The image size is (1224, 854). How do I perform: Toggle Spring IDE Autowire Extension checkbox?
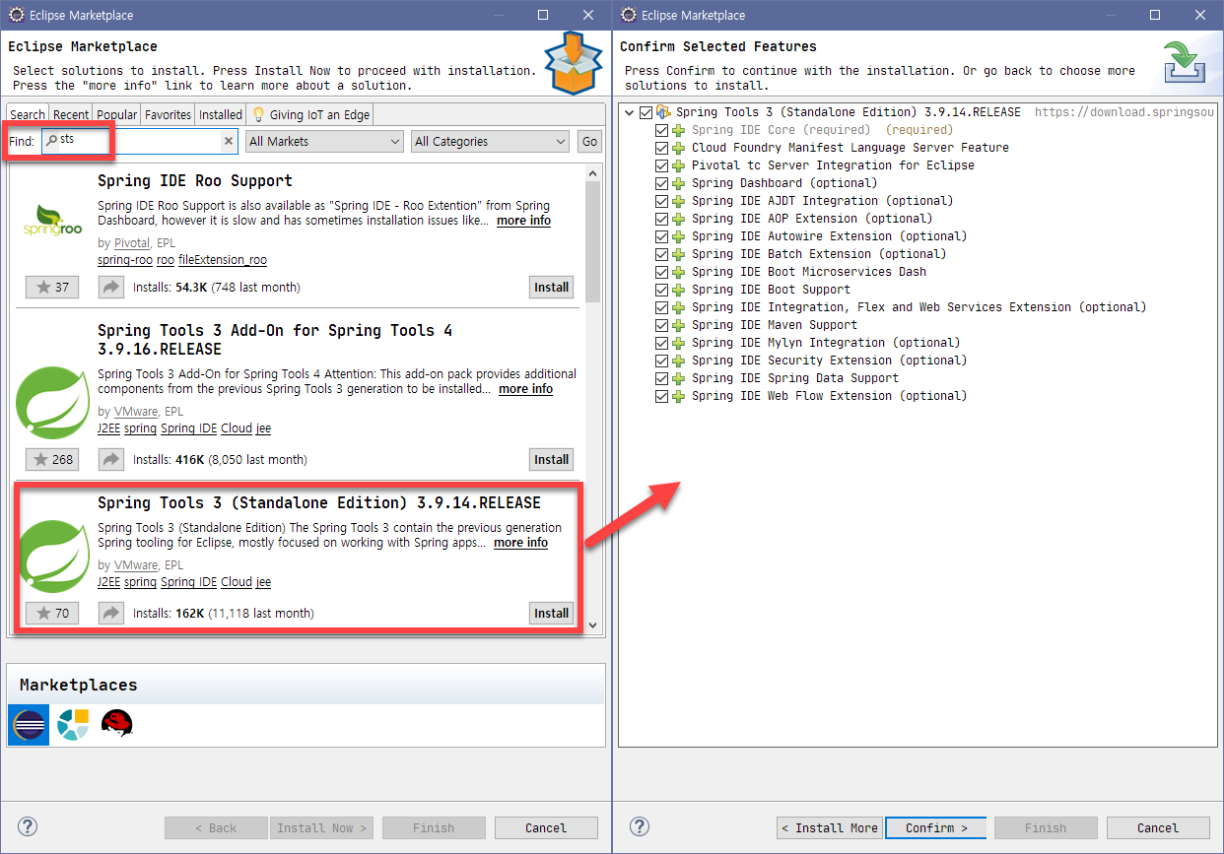coord(661,236)
